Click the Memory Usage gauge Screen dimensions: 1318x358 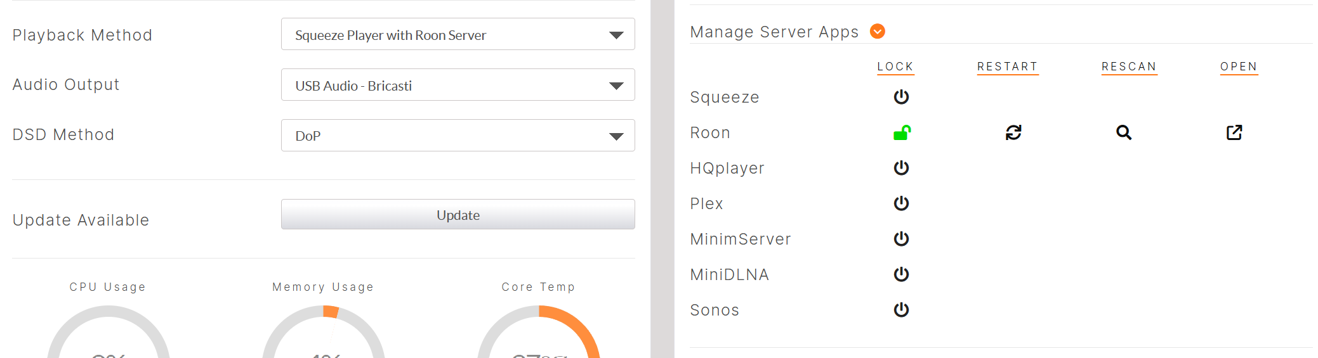[x=324, y=333]
